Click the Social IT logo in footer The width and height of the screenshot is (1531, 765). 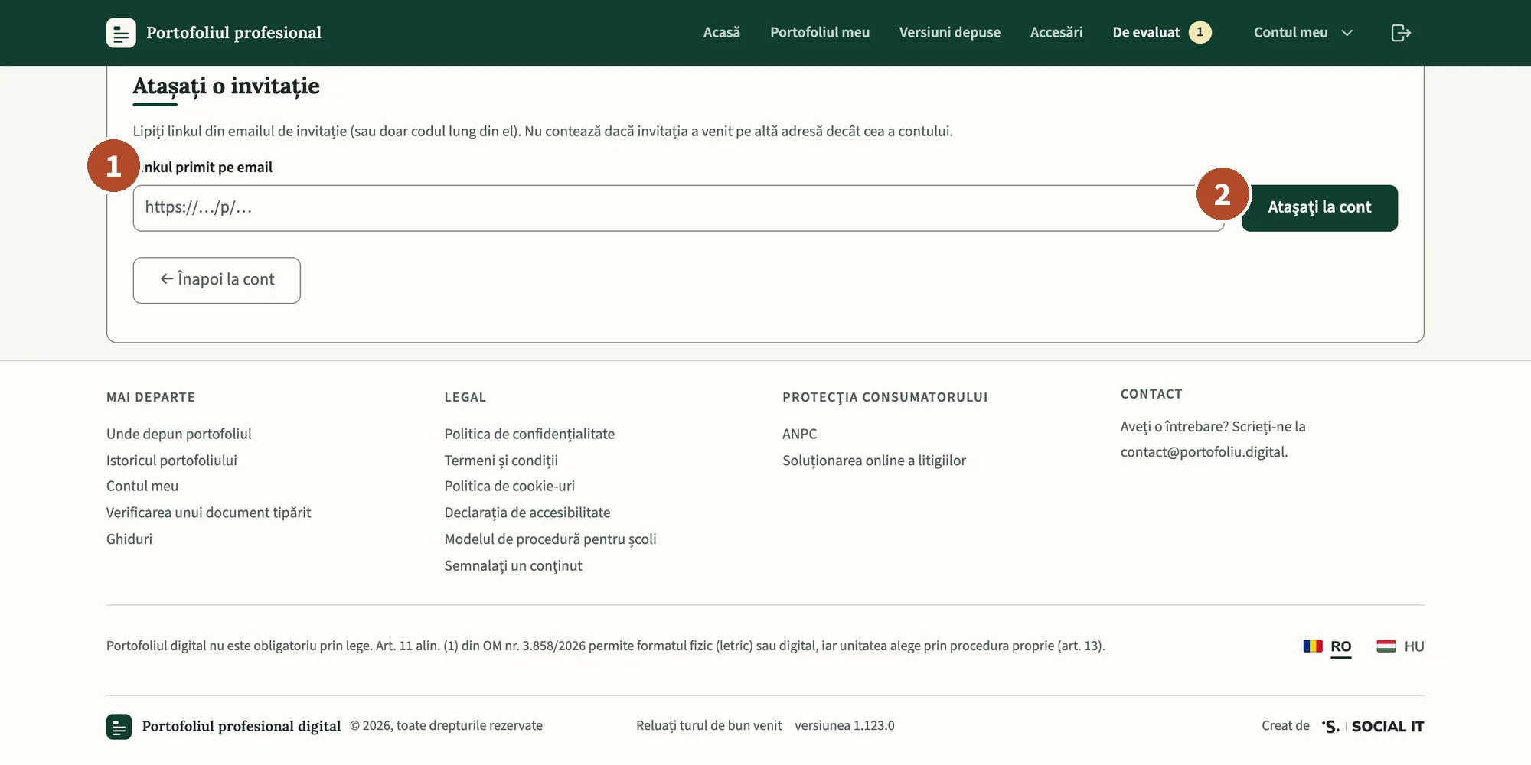pyautogui.click(x=1373, y=726)
